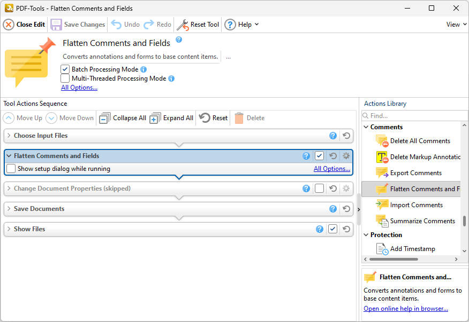Image resolution: width=469 pixels, height=322 pixels.
Task: Open the Flatten Comments and Fields settings gear
Action: click(346, 156)
